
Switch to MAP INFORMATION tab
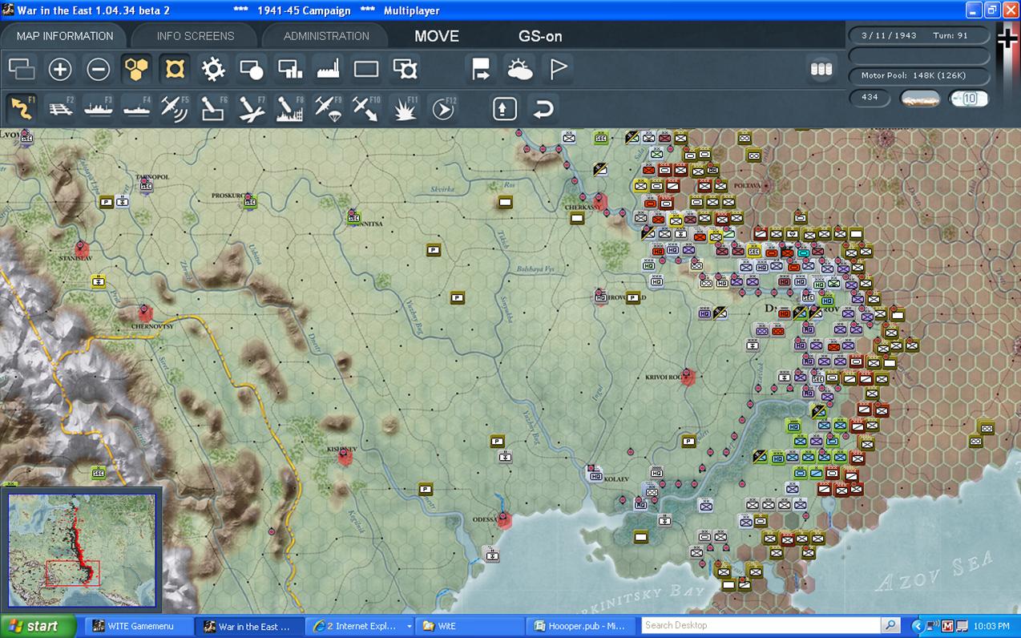point(65,36)
